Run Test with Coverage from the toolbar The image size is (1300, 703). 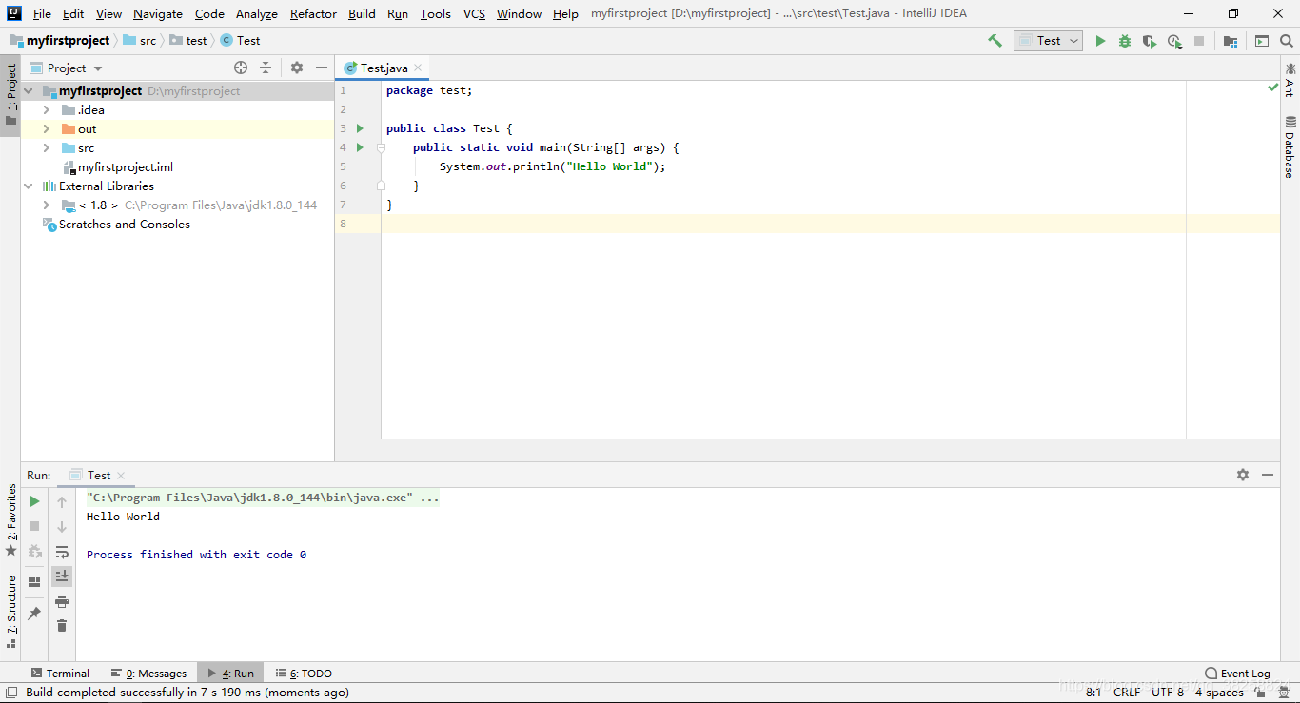click(1150, 41)
